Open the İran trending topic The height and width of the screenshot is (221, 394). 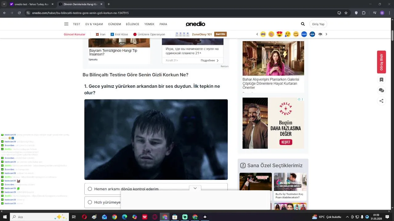click(100, 34)
